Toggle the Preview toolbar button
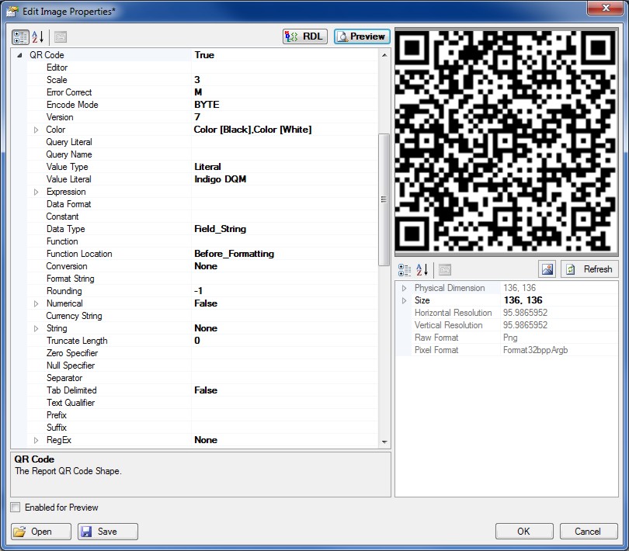Viewport: 629px width, 551px height. coord(362,36)
